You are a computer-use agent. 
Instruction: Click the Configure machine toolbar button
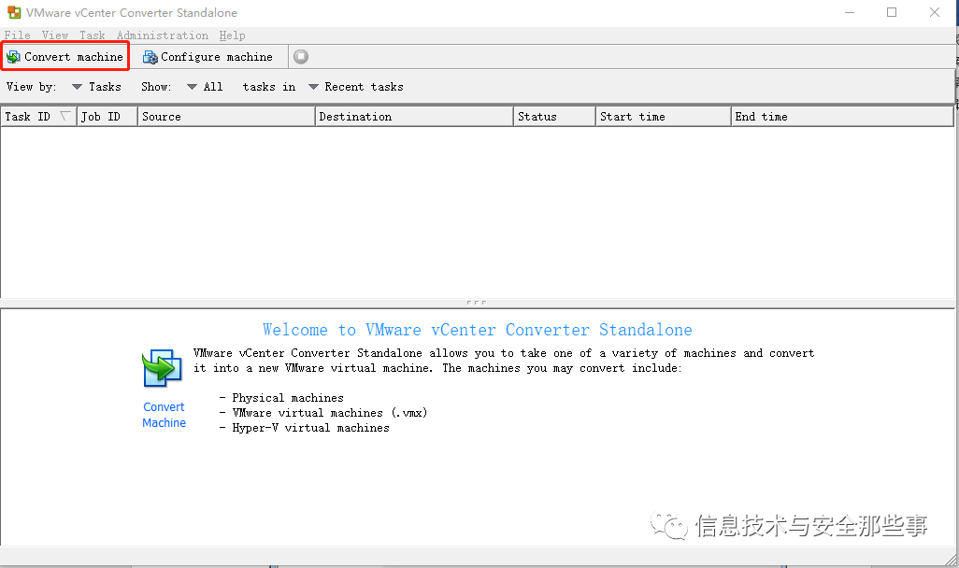click(x=208, y=57)
